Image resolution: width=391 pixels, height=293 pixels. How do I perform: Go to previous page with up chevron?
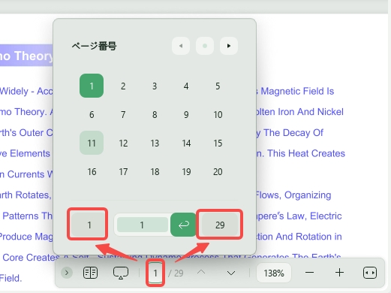[201, 273]
